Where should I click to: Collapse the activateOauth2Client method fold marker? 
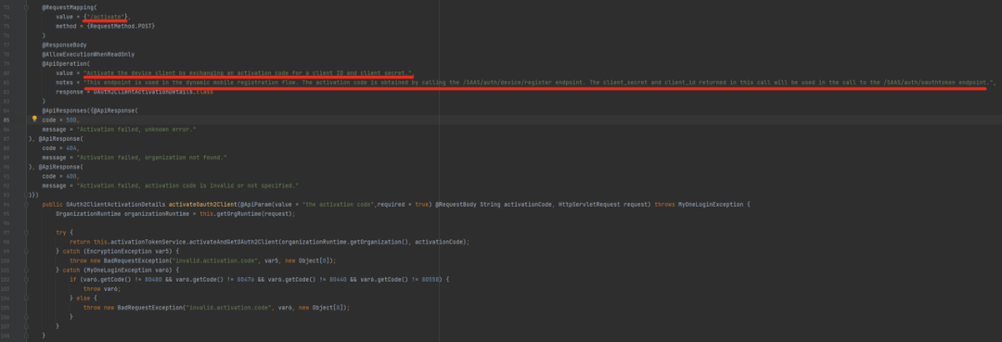pos(27,204)
